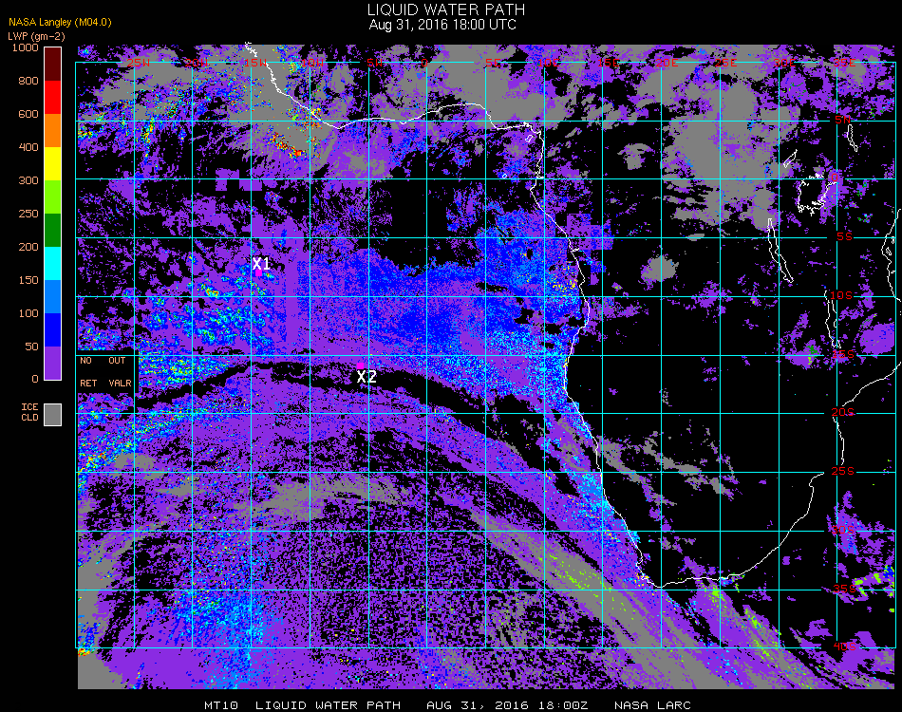Click the '20W' longitude label
This screenshot has width=902, height=712.
click(197, 63)
